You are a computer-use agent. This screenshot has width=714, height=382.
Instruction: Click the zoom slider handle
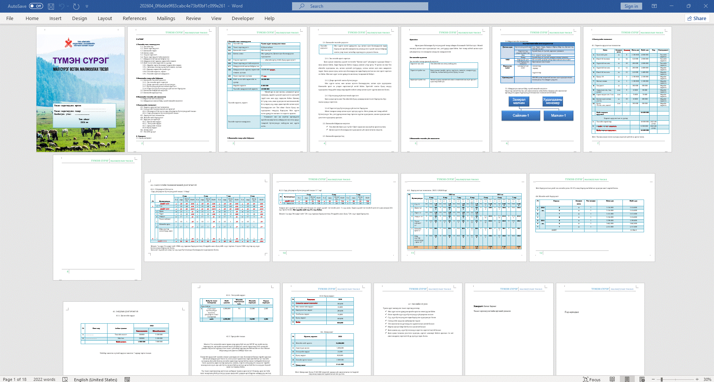[662, 379]
